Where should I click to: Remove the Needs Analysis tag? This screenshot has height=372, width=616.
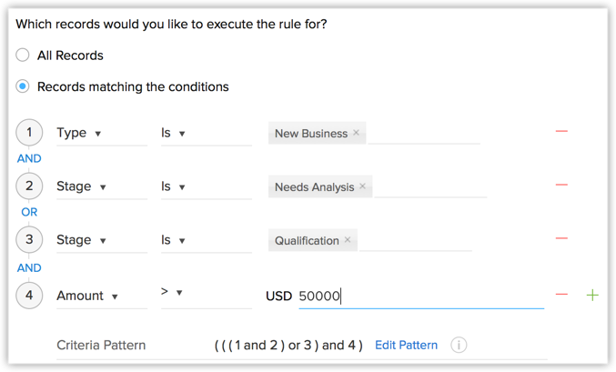point(363,186)
